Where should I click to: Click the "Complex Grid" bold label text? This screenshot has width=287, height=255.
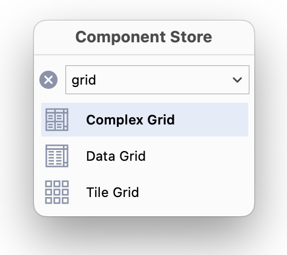coord(130,120)
